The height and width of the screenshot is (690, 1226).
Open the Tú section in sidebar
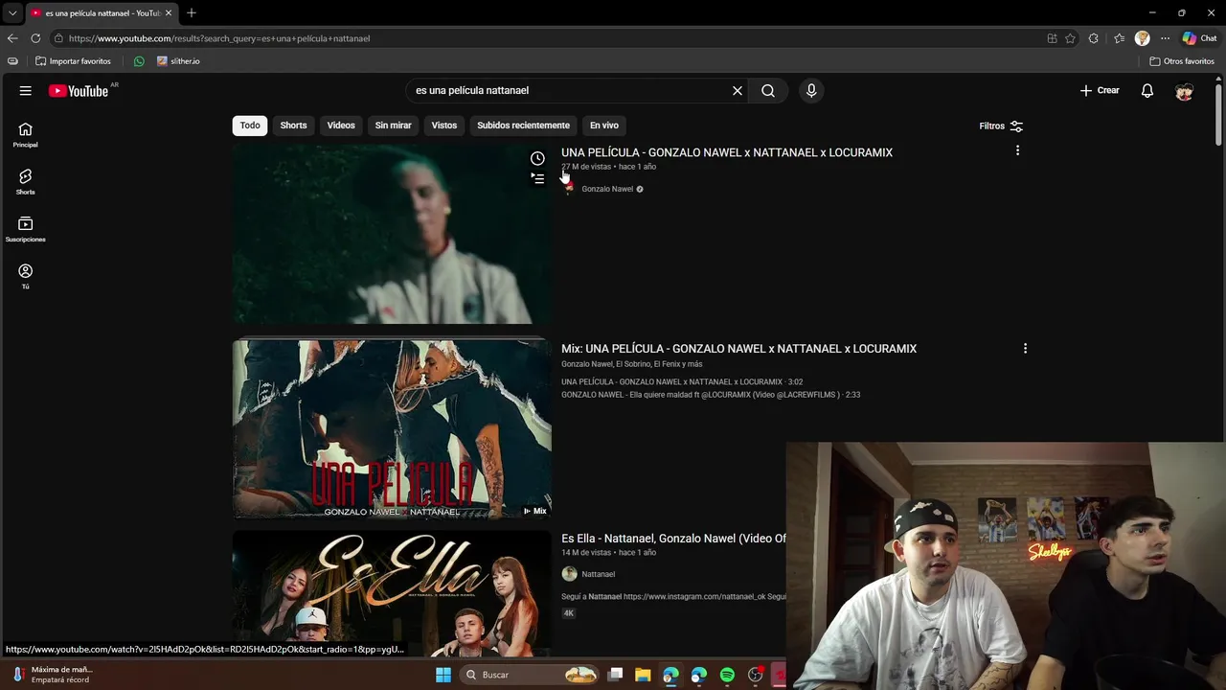[x=26, y=277]
